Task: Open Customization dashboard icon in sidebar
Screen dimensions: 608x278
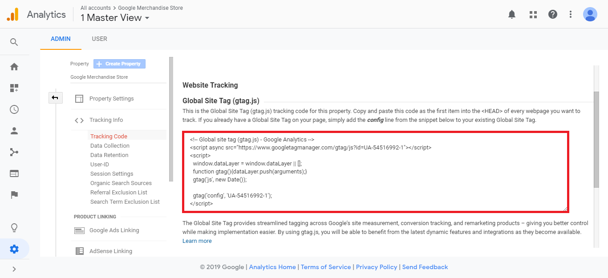Action: (14, 88)
